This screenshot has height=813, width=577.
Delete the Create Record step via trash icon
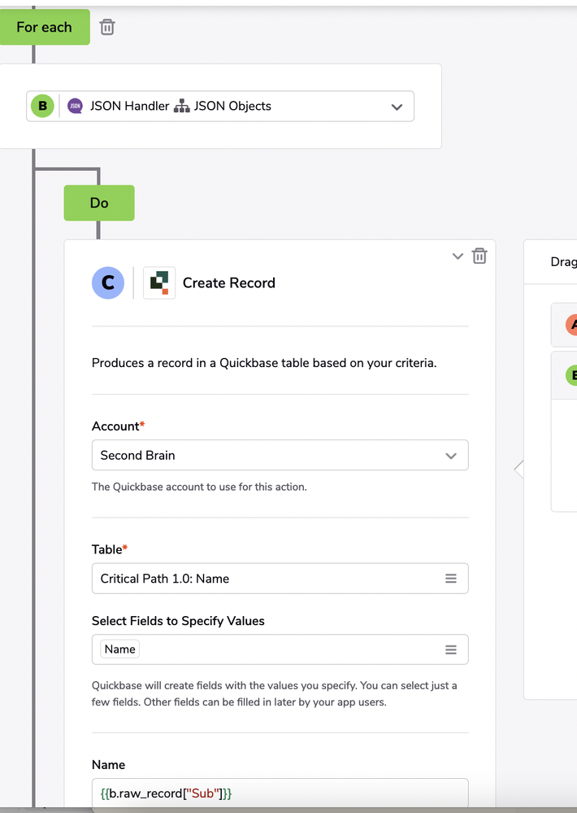[479, 256]
